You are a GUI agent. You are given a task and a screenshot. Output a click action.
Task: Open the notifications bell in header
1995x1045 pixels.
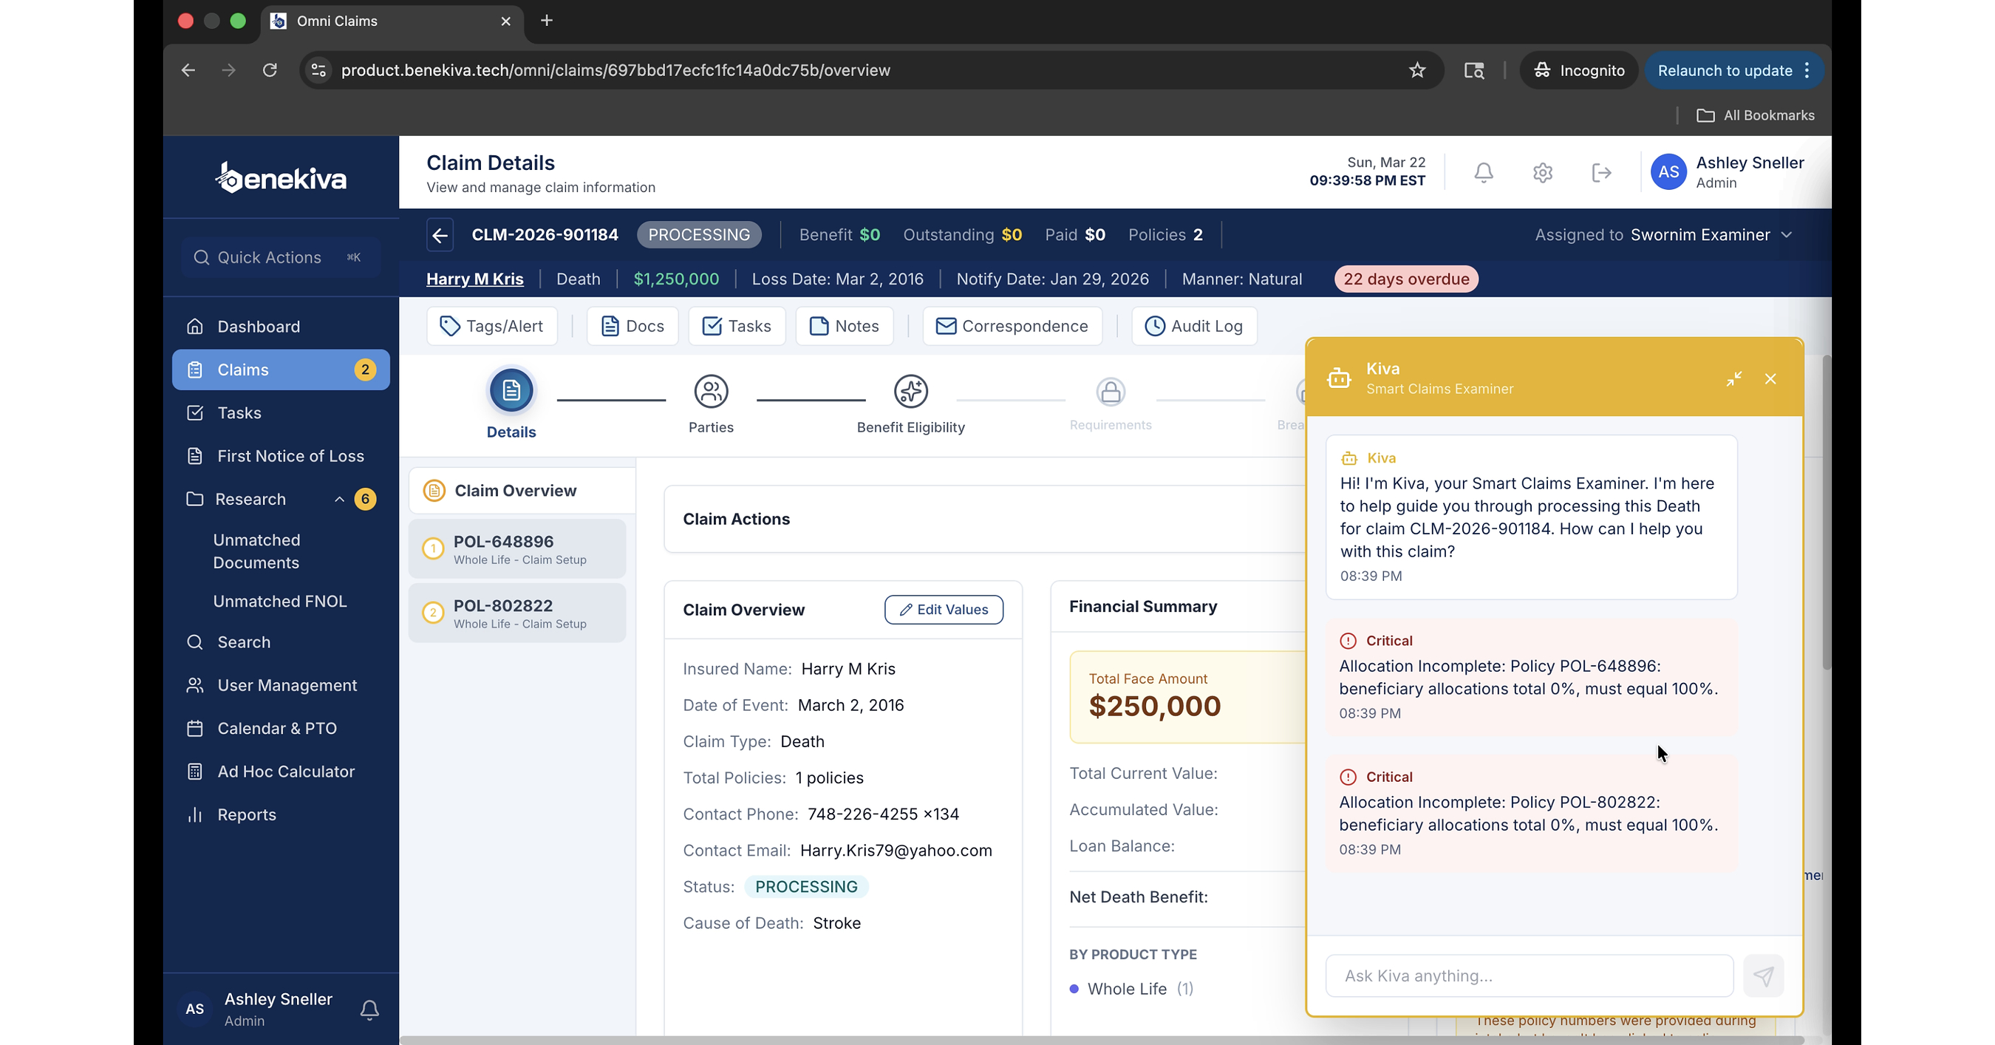coord(1483,172)
